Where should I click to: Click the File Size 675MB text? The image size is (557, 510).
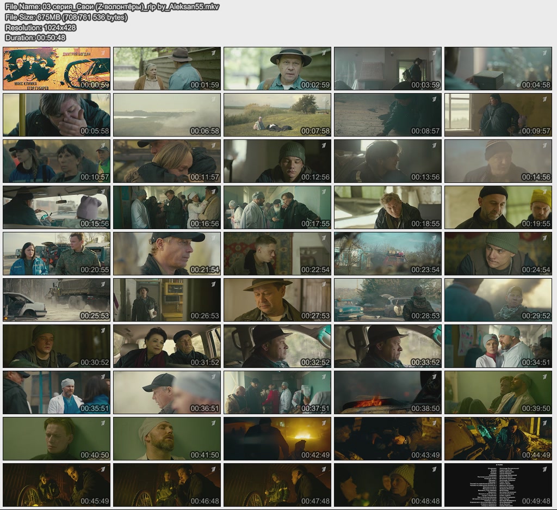point(66,17)
